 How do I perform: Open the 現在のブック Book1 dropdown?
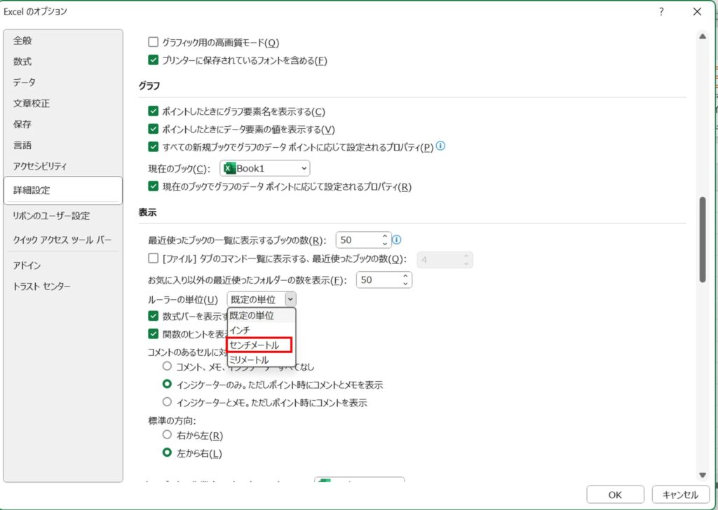point(264,168)
